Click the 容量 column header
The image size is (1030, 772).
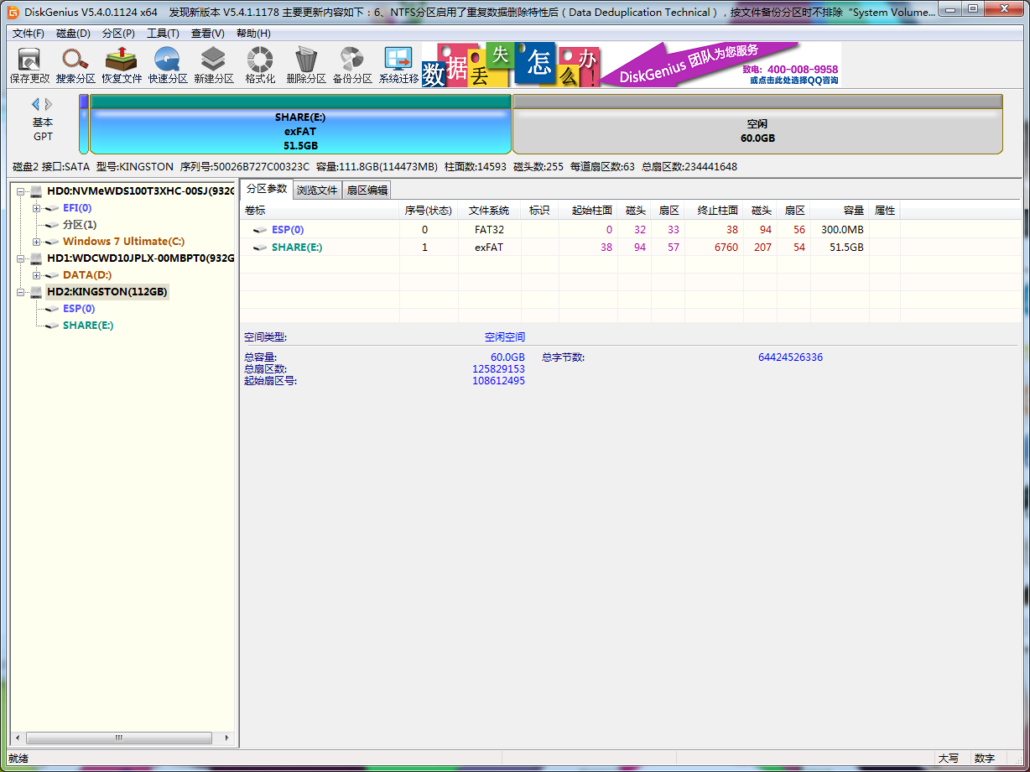tap(840, 210)
